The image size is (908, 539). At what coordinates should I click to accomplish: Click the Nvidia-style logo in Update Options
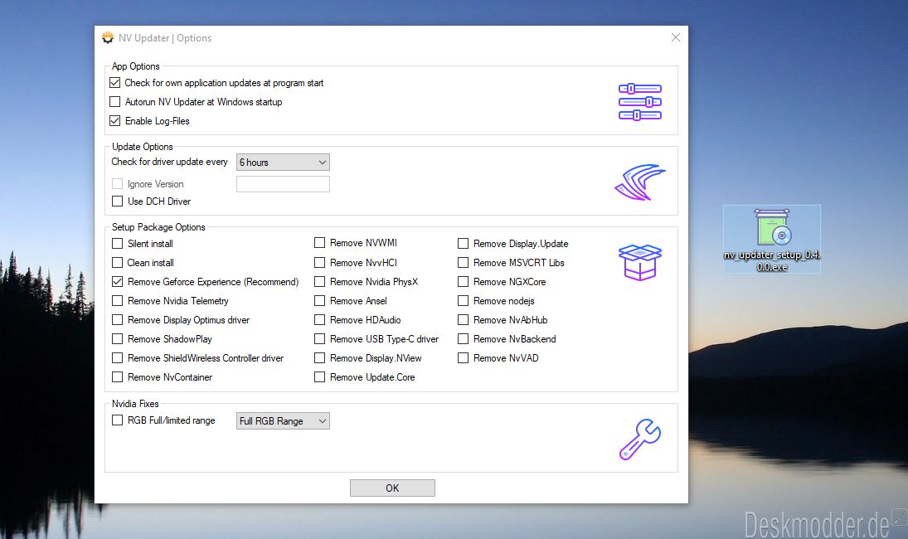[x=639, y=182]
